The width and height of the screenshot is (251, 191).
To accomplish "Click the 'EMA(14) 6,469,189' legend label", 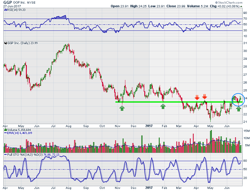I will click(x=20, y=133).
